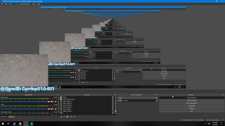The image size is (225, 126).
Task: Click Start Virtual Camera button
Action: 192,103
